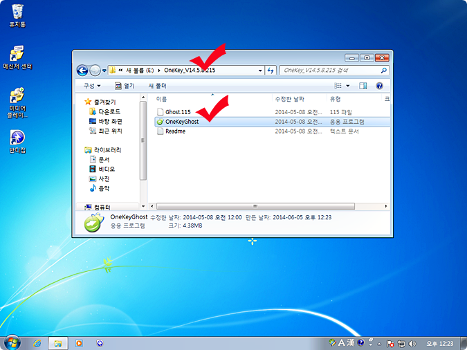Select 컴퓨터 in the navigation pane
The image size is (467, 350).
point(98,207)
